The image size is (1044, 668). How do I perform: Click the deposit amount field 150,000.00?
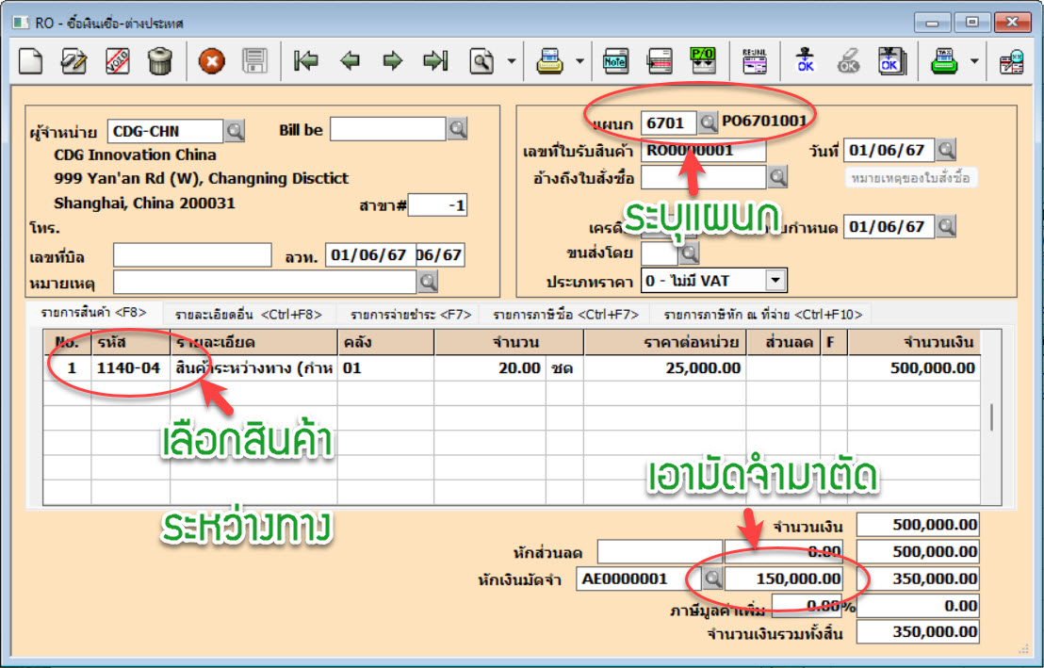(784, 578)
